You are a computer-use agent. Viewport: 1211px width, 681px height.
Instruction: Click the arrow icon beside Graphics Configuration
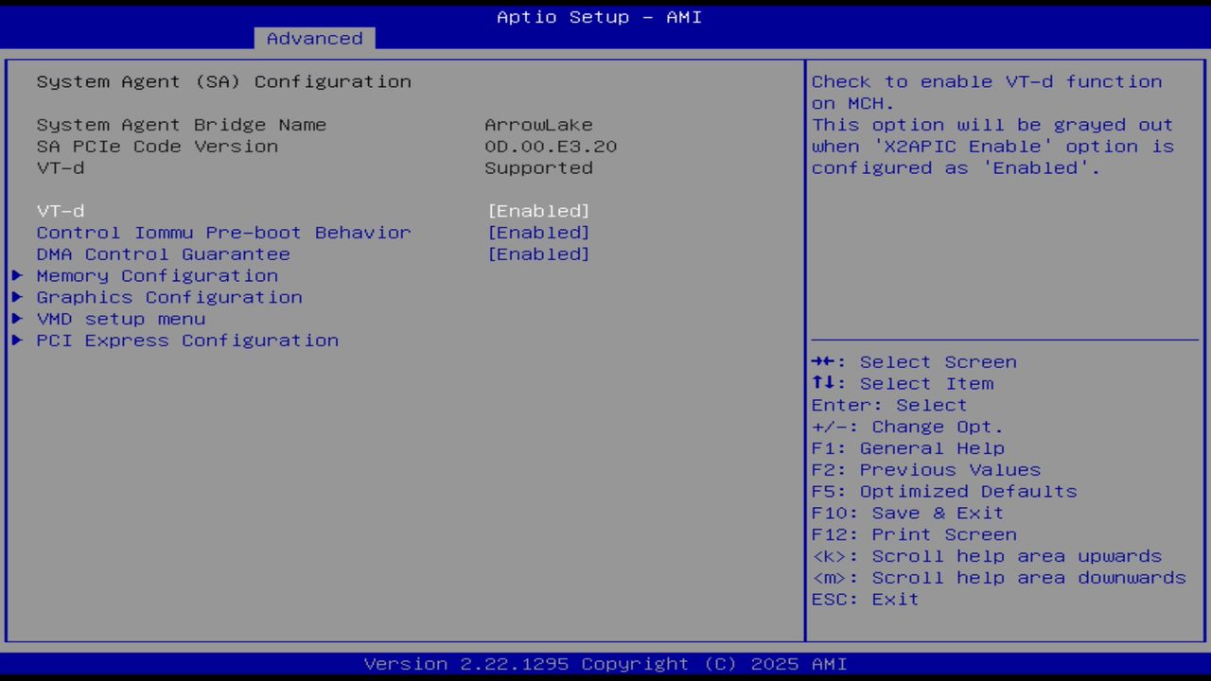pos(17,297)
